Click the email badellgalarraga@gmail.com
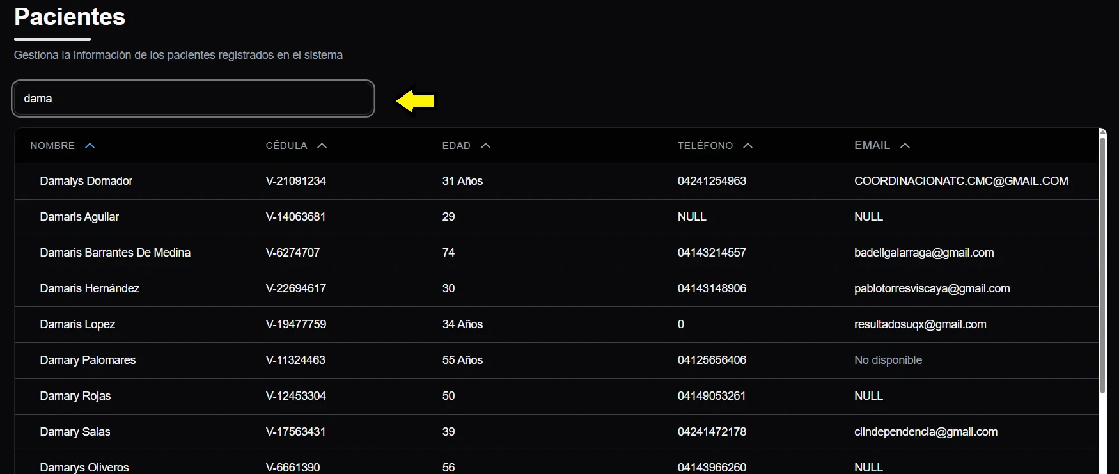 coord(924,253)
